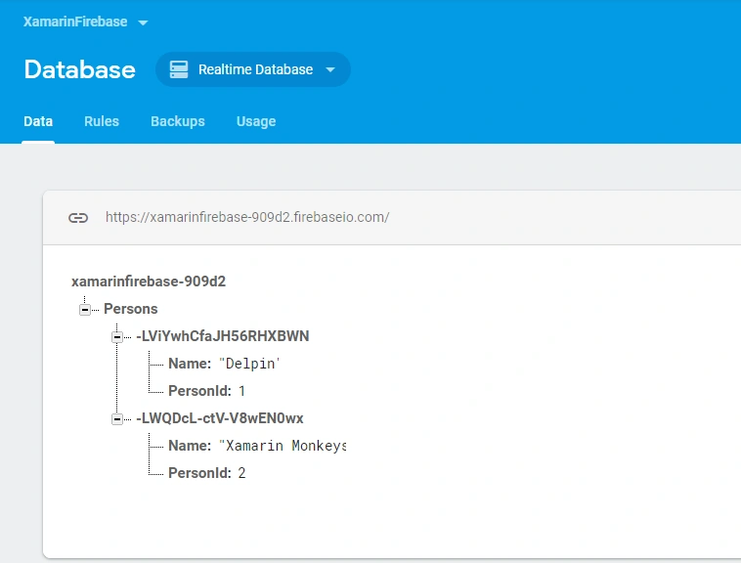Viewport: 741px width, 563px height.
Task: Click the xamarinfirebase-909d2.firebaseio.com URL
Action: tap(247, 217)
